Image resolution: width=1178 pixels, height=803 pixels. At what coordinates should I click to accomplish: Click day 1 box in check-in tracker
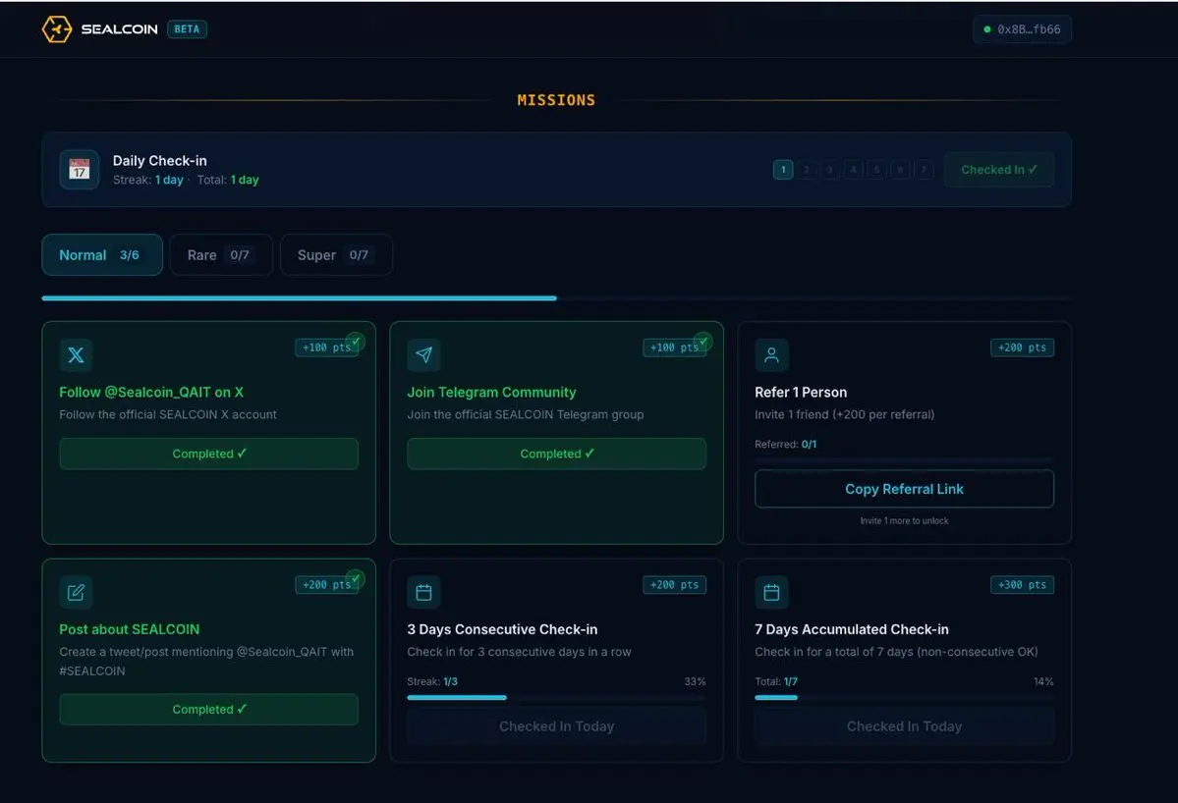783,170
